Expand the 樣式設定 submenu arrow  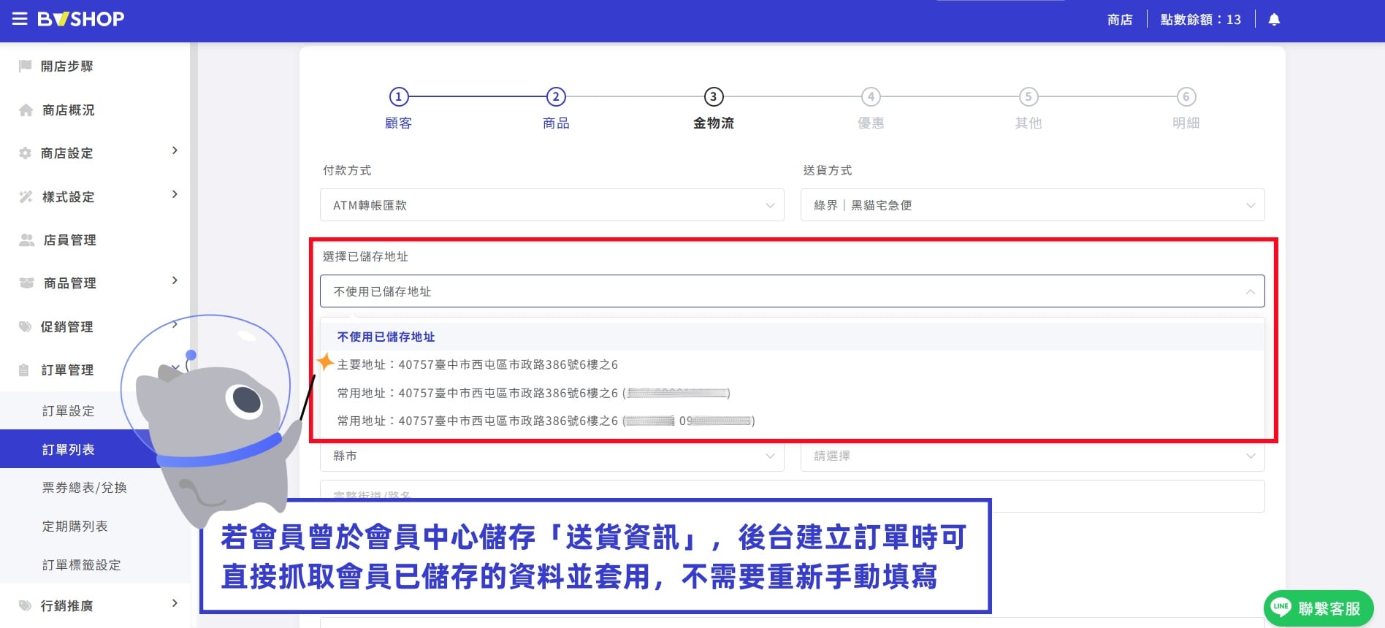[175, 194]
